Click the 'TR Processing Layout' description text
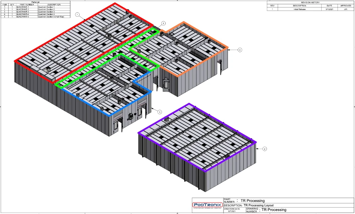 coord(259,205)
